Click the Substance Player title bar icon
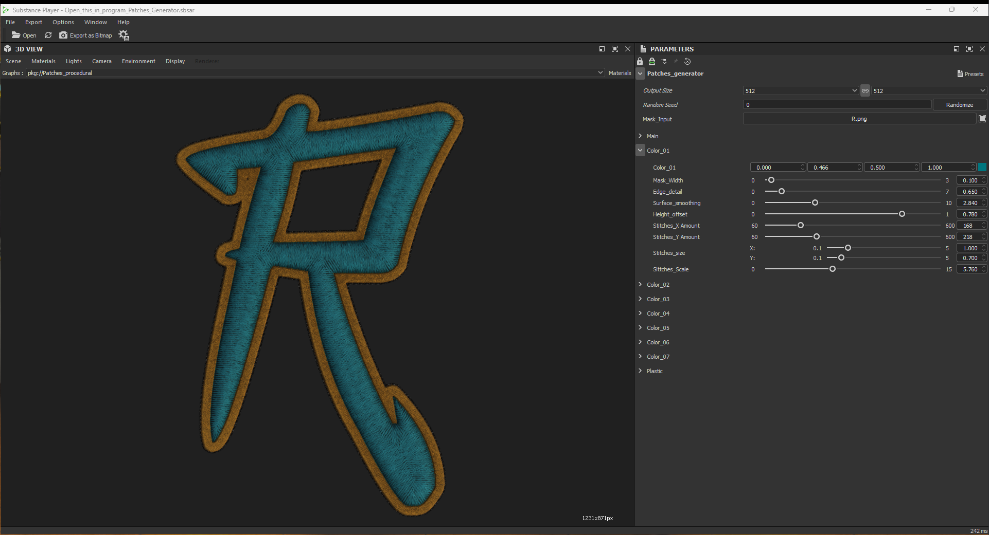989x535 pixels. click(x=6, y=10)
